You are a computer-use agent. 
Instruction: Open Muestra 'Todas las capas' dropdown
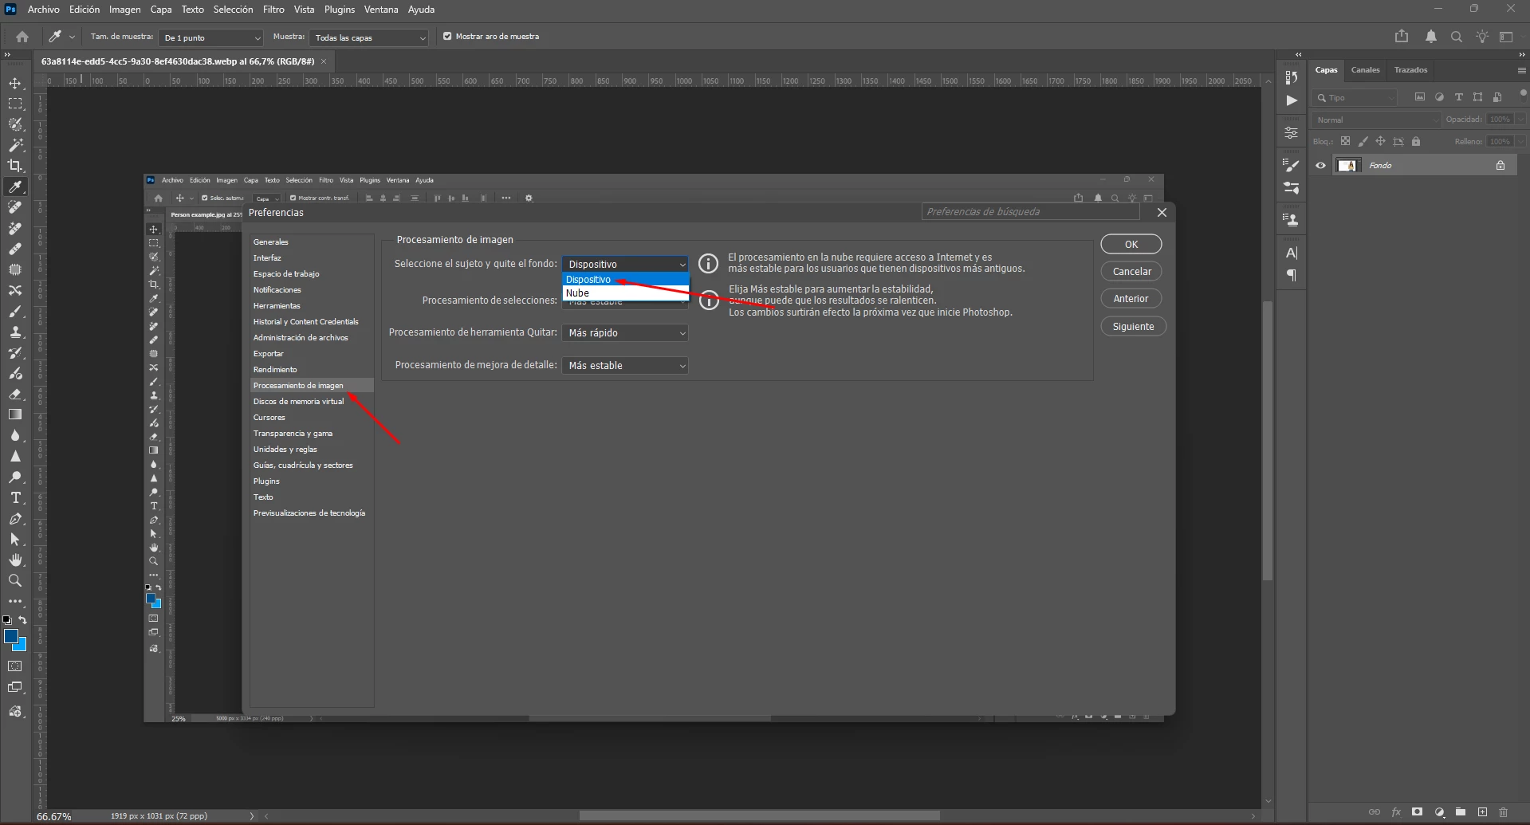point(369,37)
